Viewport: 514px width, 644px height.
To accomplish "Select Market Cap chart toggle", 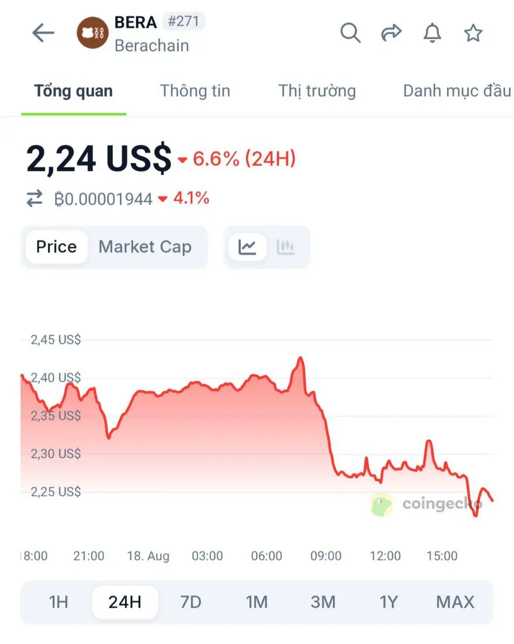I will click(145, 247).
